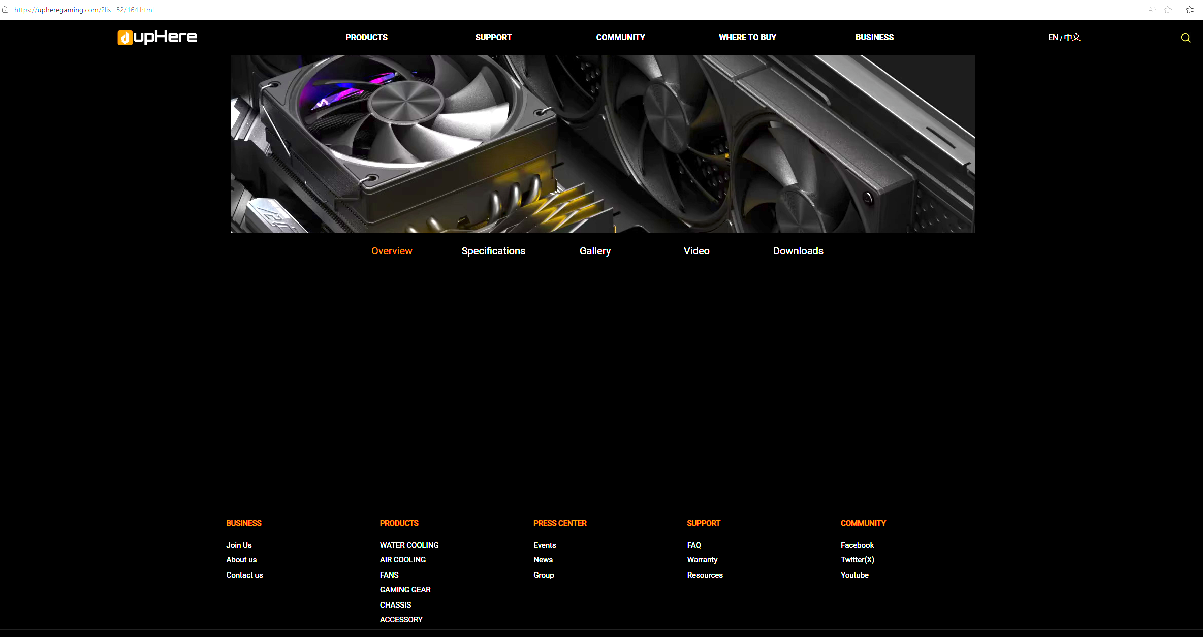Click the read aloud icon
This screenshot has width=1203, height=637.
click(x=1152, y=10)
